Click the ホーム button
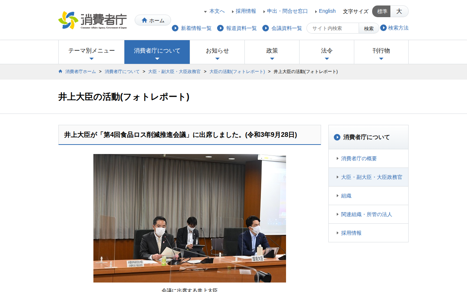The width and height of the screenshot is (467, 292). click(153, 20)
